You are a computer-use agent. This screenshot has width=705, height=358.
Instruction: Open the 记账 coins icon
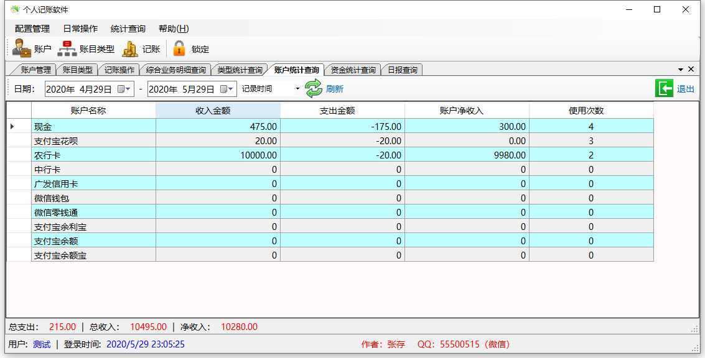point(130,48)
